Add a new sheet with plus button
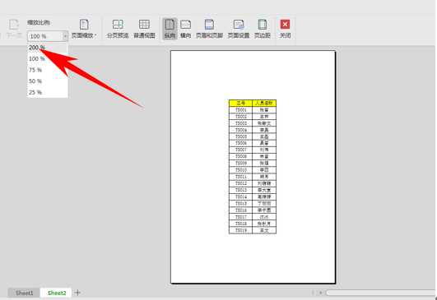Viewport: 437px width, 300px height. pos(77,293)
